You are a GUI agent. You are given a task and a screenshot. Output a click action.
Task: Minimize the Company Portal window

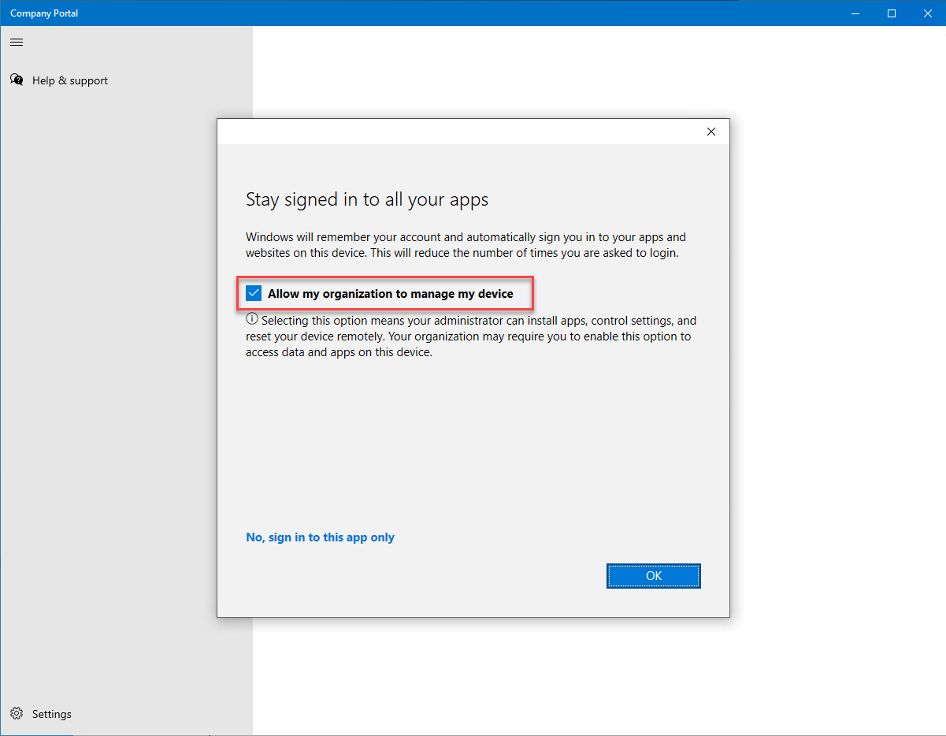pyautogui.click(x=855, y=13)
